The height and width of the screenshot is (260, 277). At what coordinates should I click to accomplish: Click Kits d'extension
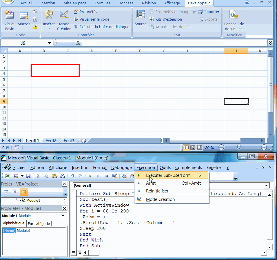(x=166, y=19)
